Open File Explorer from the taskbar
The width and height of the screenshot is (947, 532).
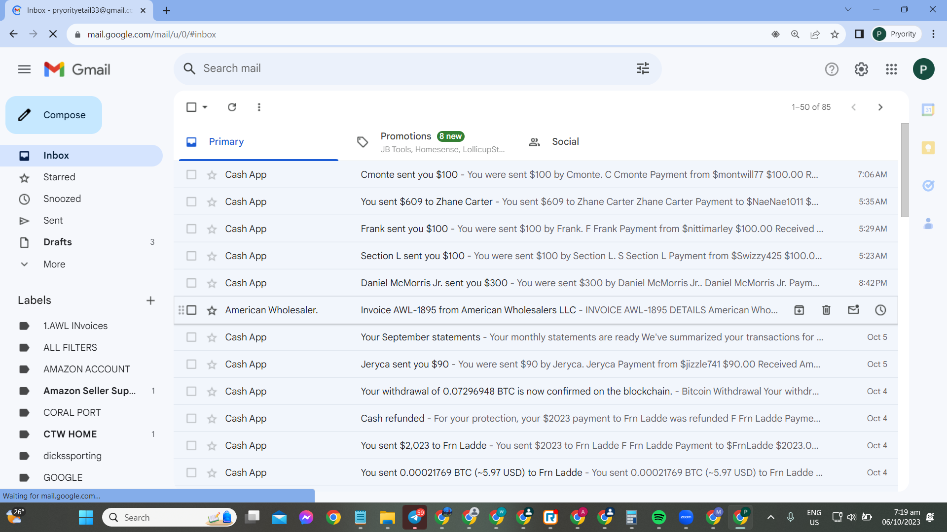pos(388,517)
